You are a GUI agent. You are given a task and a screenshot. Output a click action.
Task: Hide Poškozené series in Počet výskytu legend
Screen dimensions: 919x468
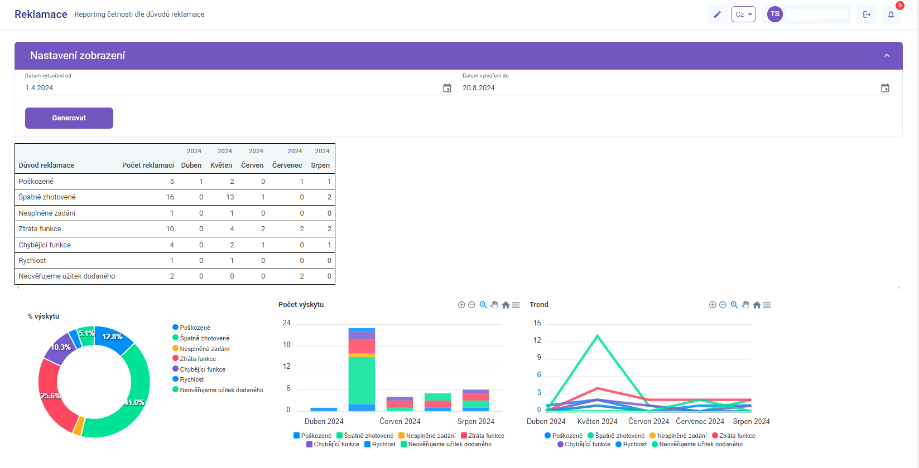click(312, 436)
